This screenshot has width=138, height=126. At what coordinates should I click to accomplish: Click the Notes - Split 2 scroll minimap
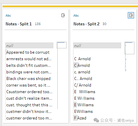pos(129,57)
